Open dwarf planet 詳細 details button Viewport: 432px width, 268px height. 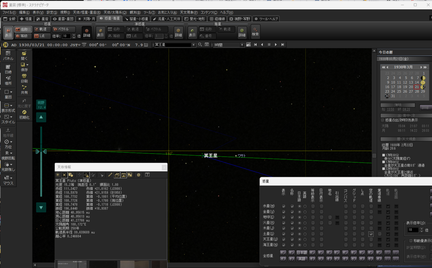point(179,32)
